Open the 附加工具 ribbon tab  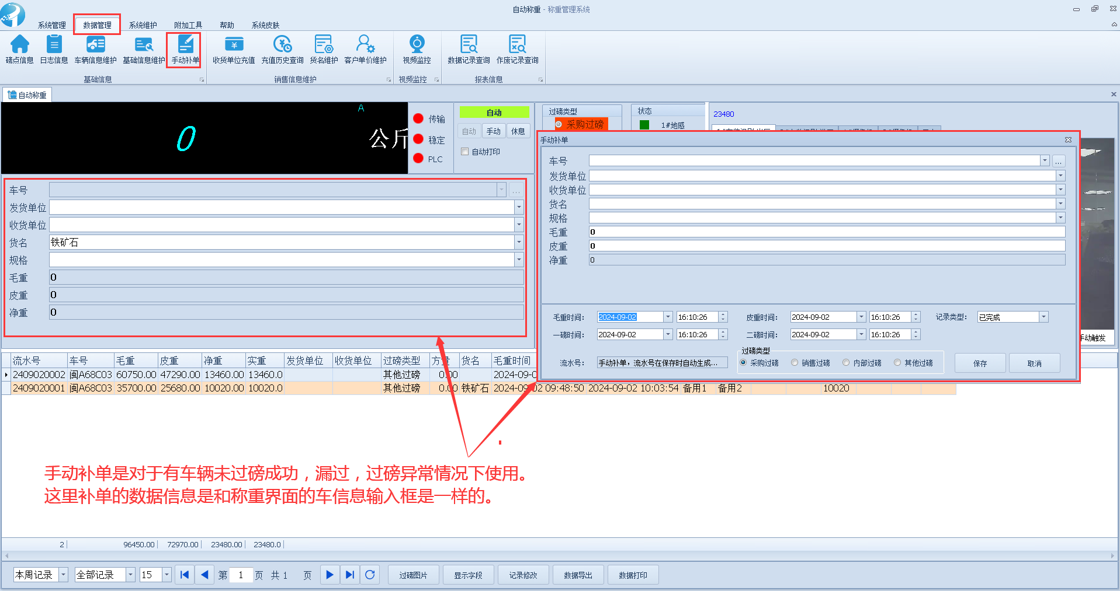[188, 25]
